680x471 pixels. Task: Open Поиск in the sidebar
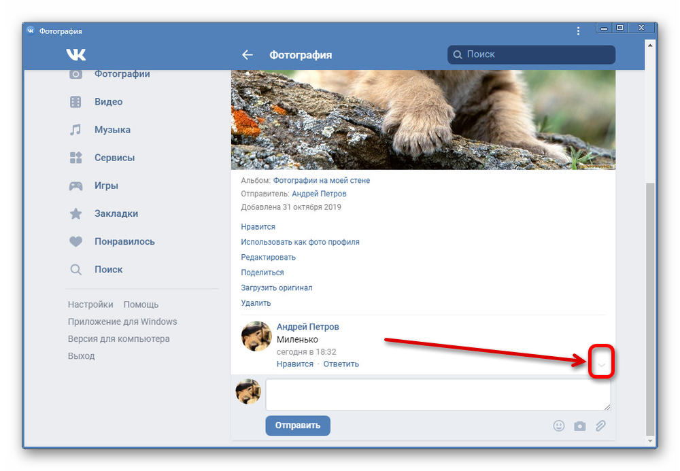[x=108, y=270]
